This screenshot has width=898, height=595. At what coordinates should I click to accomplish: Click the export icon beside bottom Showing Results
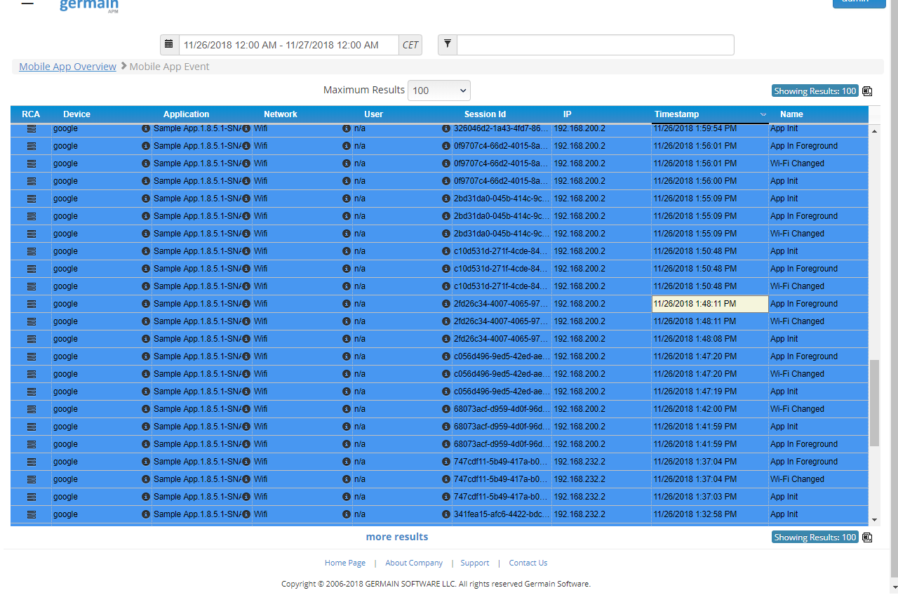[867, 537]
